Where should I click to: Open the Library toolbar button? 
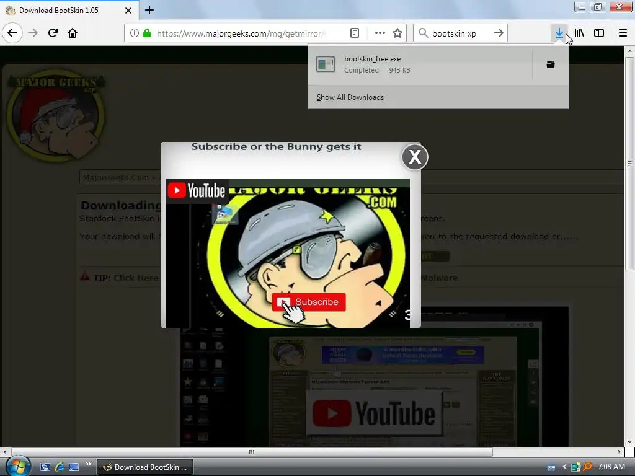580,33
